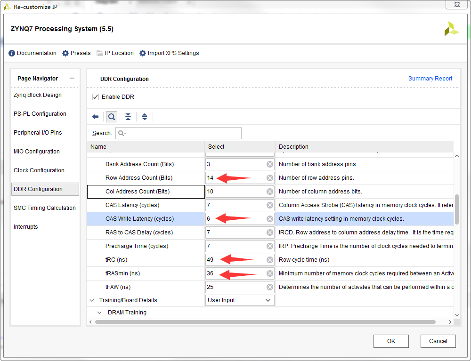Click the OK button

[x=391, y=341]
